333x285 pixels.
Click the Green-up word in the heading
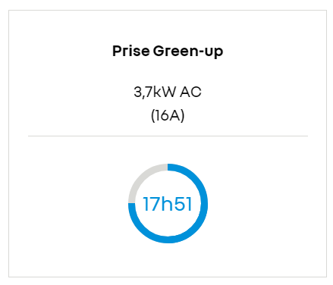click(x=188, y=52)
